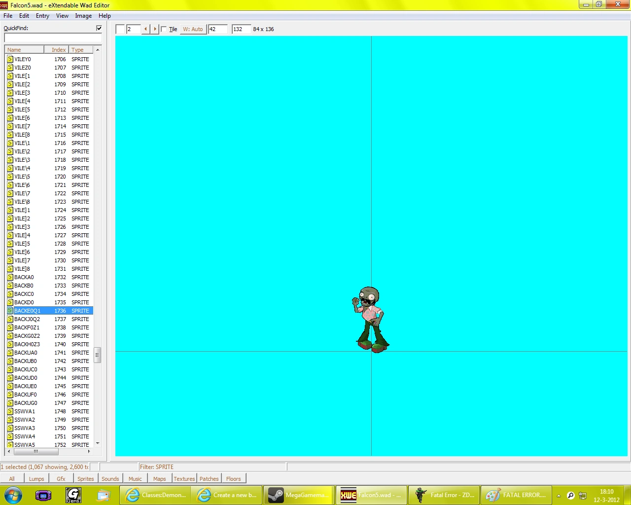
Task: Open the Gens emulator taskbar icon
Action: point(73,495)
